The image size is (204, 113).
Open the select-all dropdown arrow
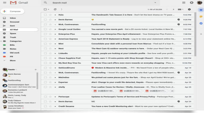point(48,9)
